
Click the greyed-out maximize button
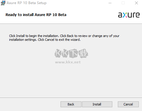coord(123,3)
